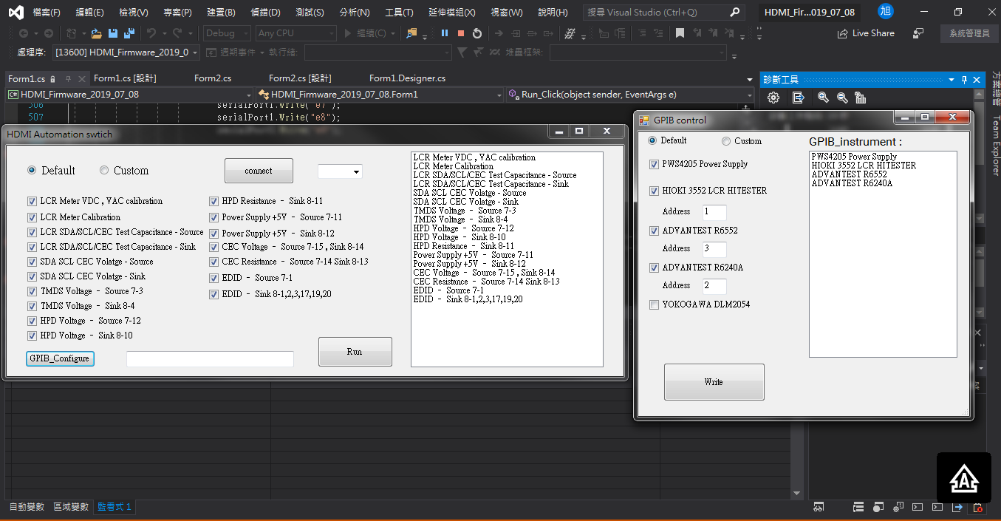Viewport: 1001px width, 521px height.
Task: Pause debugging with the Break All icon
Action: (x=445, y=33)
